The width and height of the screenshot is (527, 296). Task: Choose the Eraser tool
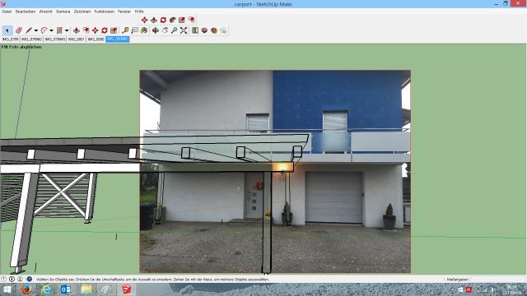point(19,30)
